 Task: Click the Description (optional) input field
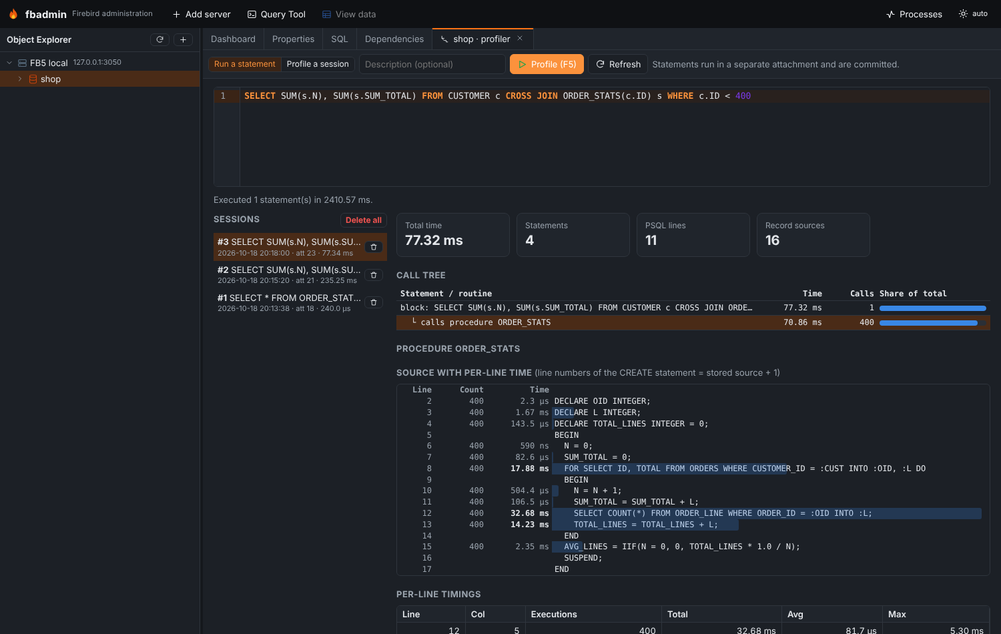coord(432,64)
